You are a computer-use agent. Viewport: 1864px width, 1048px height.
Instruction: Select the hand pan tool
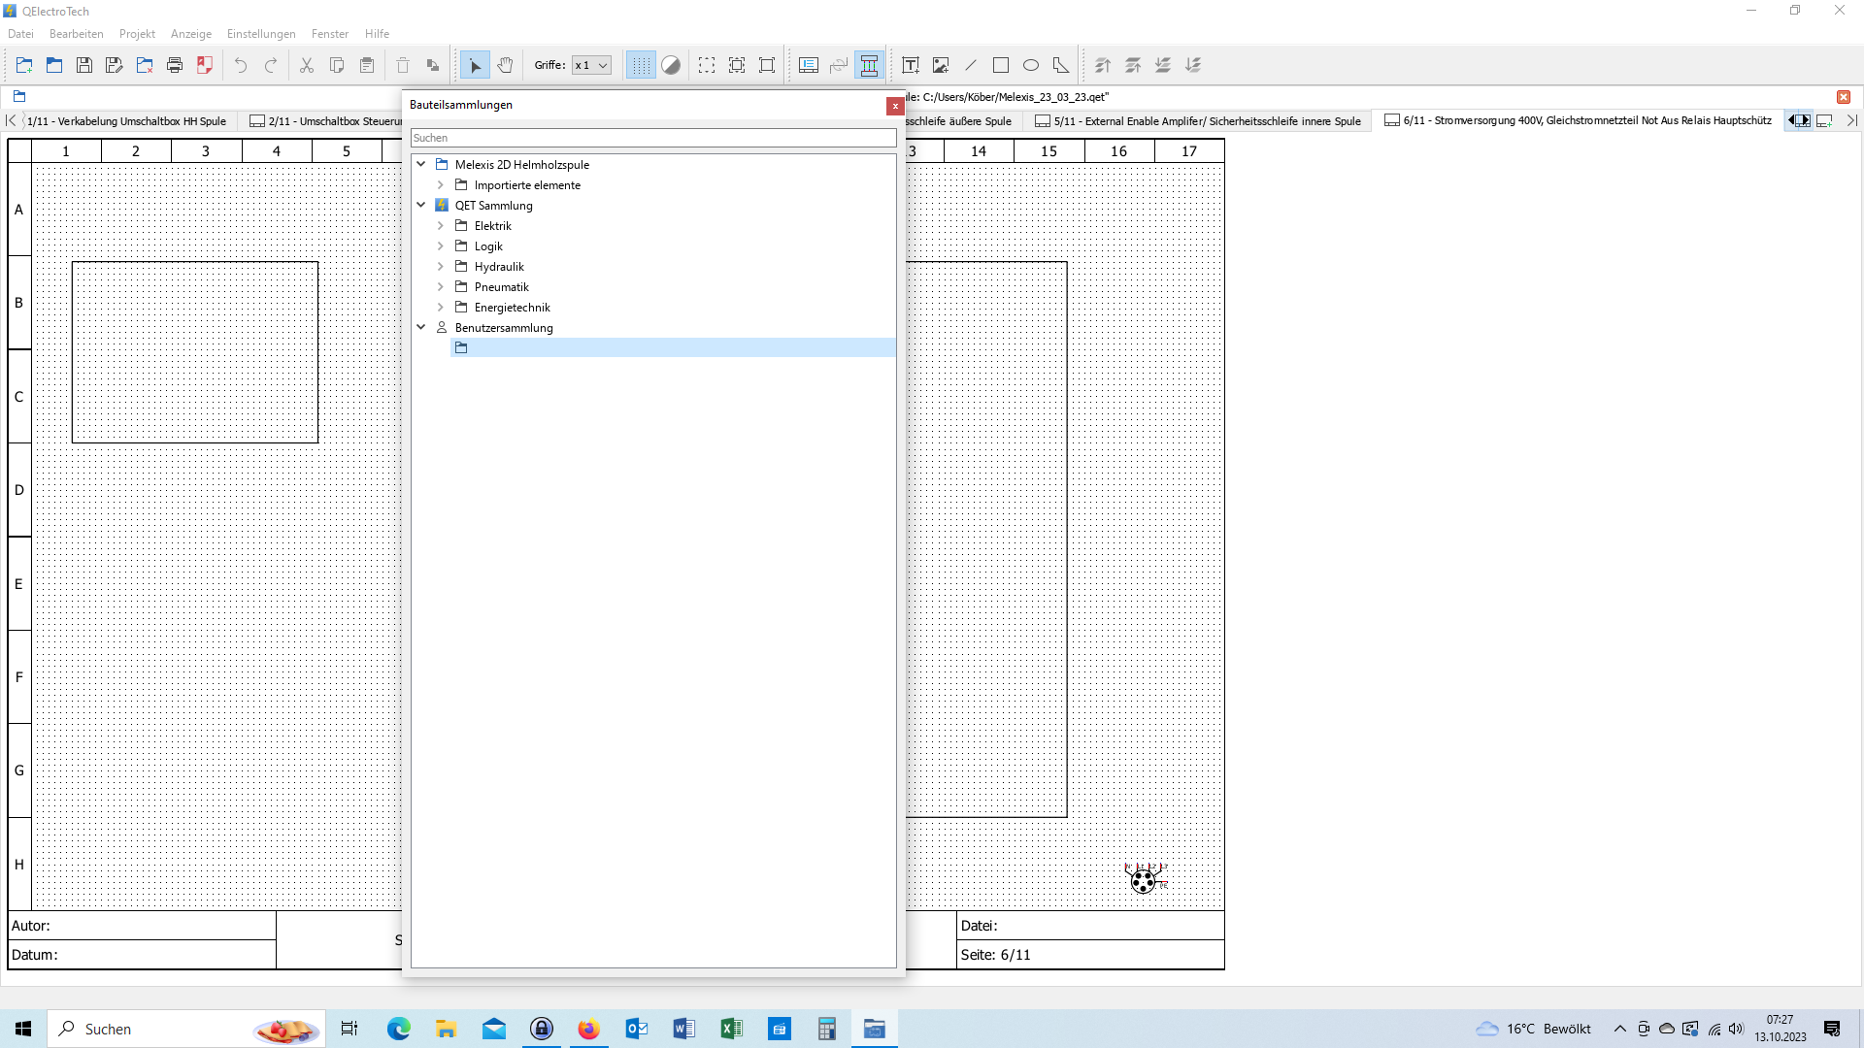pos(505,65)
